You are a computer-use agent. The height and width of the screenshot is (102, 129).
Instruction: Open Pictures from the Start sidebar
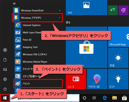coord(5,69)
